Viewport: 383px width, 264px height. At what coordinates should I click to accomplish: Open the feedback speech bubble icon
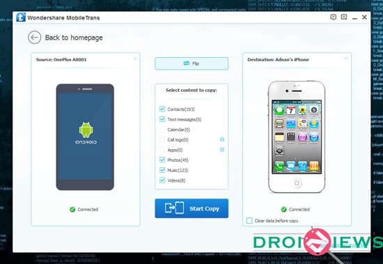coord(333,17)
